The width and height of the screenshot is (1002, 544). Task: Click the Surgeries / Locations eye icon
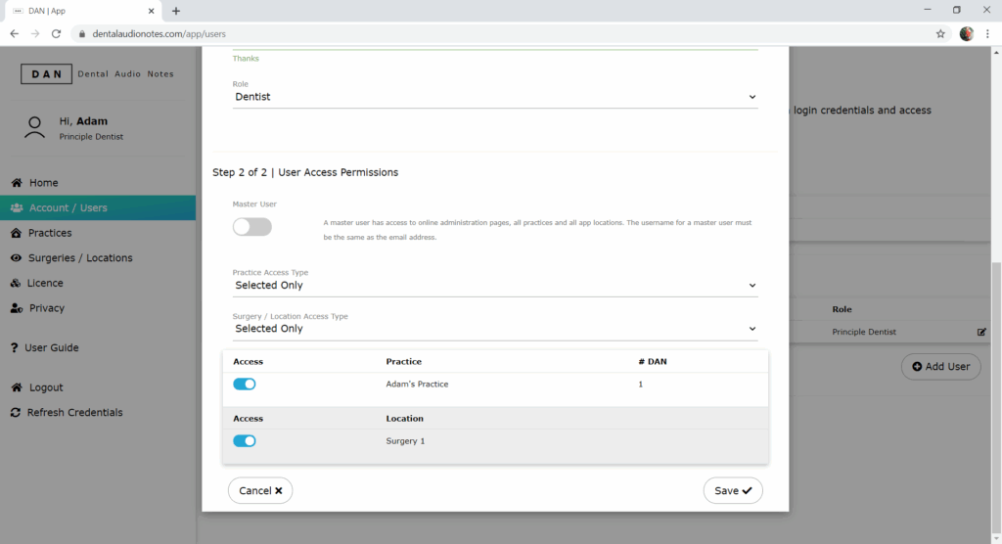pos(17,258)
